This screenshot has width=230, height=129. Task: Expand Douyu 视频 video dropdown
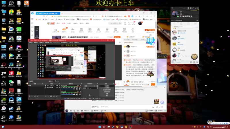(x=75, y=23)
